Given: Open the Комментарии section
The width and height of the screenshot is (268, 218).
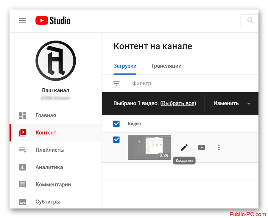Looking at the screenshot, I should click(53, 184).
